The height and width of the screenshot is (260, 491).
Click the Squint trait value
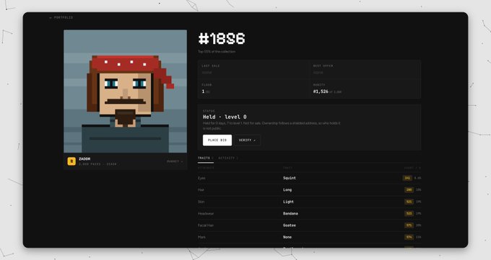click(x=290, y=178)
